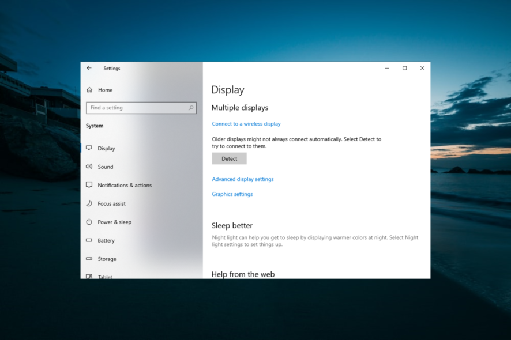Click into the Find a setting field

tap(136, 108)
